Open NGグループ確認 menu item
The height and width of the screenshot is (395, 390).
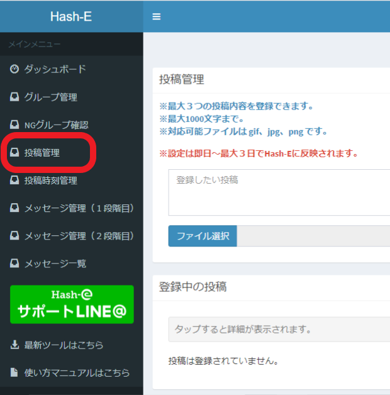(56, 125)
